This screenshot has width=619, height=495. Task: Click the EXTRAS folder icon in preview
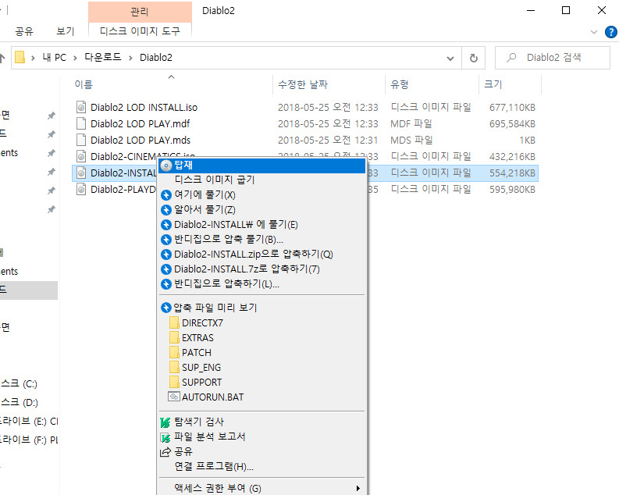(174, 338)
